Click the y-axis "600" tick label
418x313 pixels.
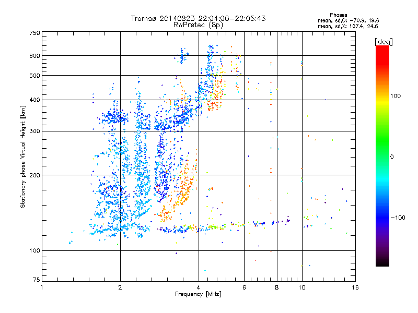[34, 56]
